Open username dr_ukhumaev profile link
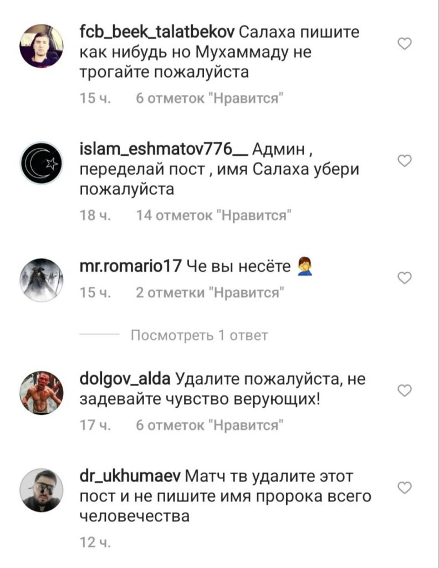 [130, 476]
